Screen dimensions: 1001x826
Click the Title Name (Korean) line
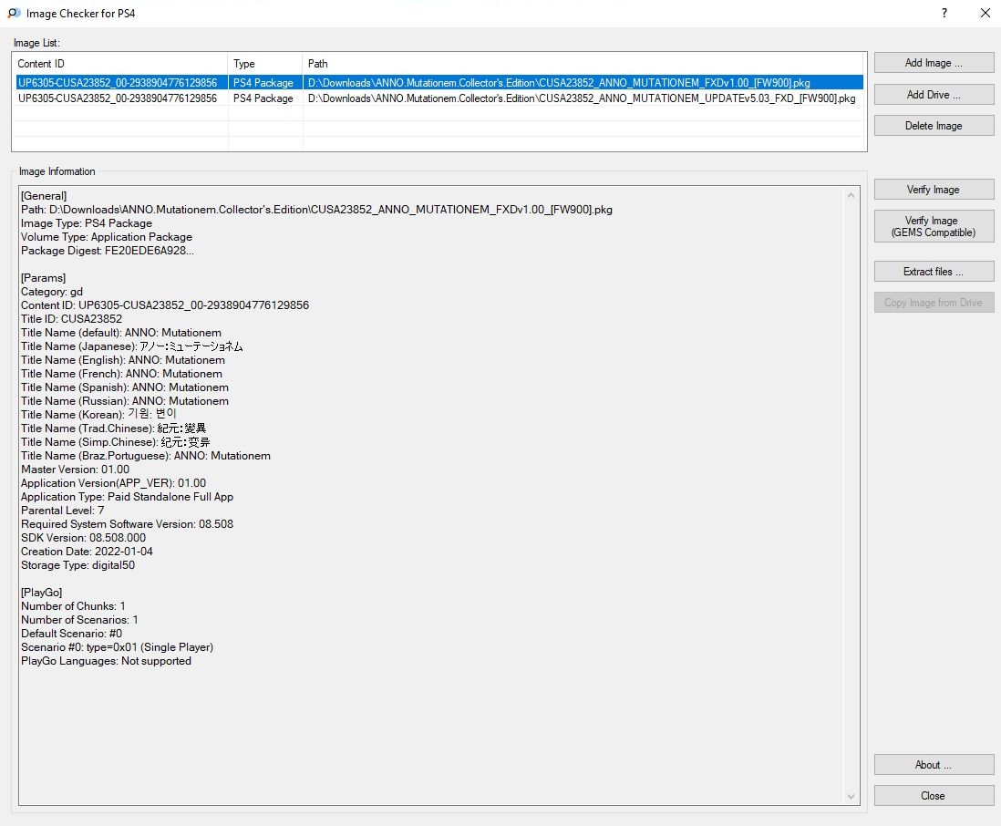[99, 414]
